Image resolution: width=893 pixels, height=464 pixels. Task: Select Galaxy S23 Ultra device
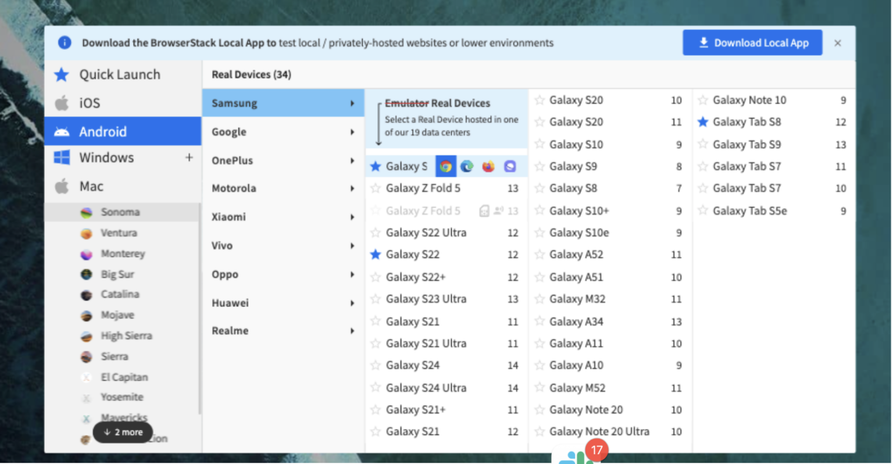pyautogui.click(x=446, y=299)
